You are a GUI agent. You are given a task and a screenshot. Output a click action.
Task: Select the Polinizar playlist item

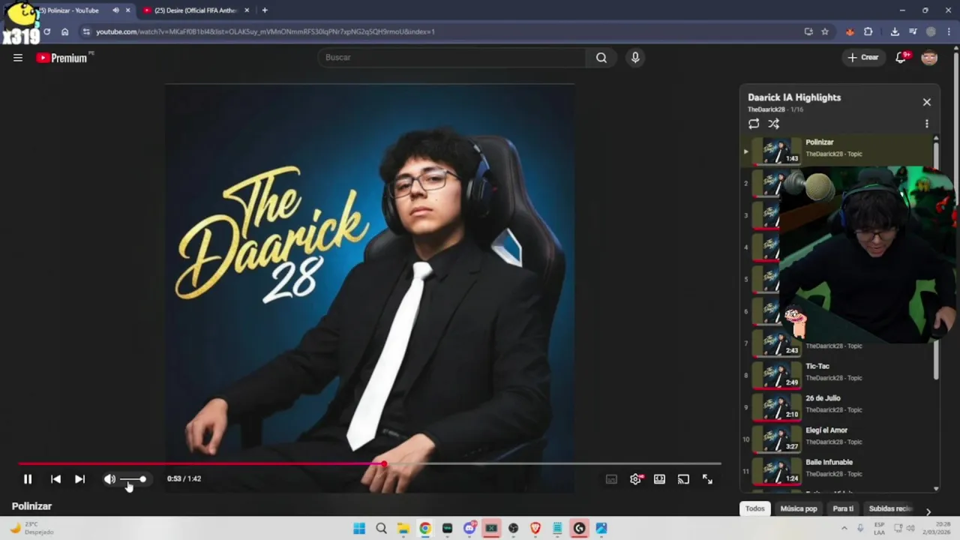point(835,151)
